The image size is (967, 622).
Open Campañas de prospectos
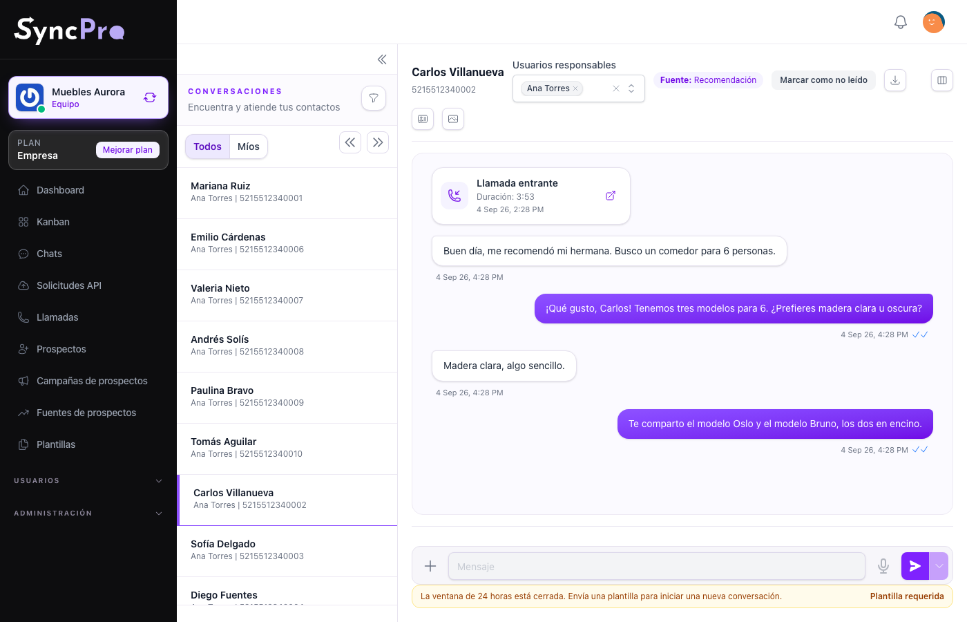pos(88,381)
